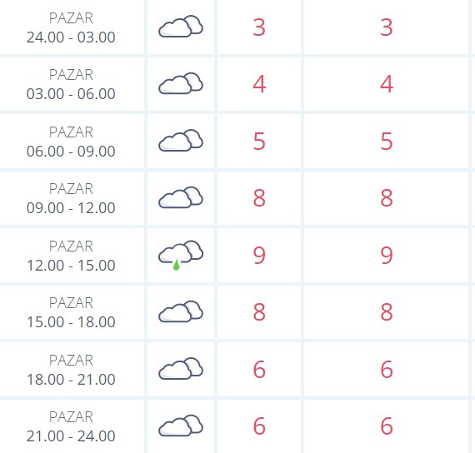Screen dimensions: 475x453
Task: Select the PAZAR 21.00 - 24.00 time slot
Action: (x=71, y=426)
